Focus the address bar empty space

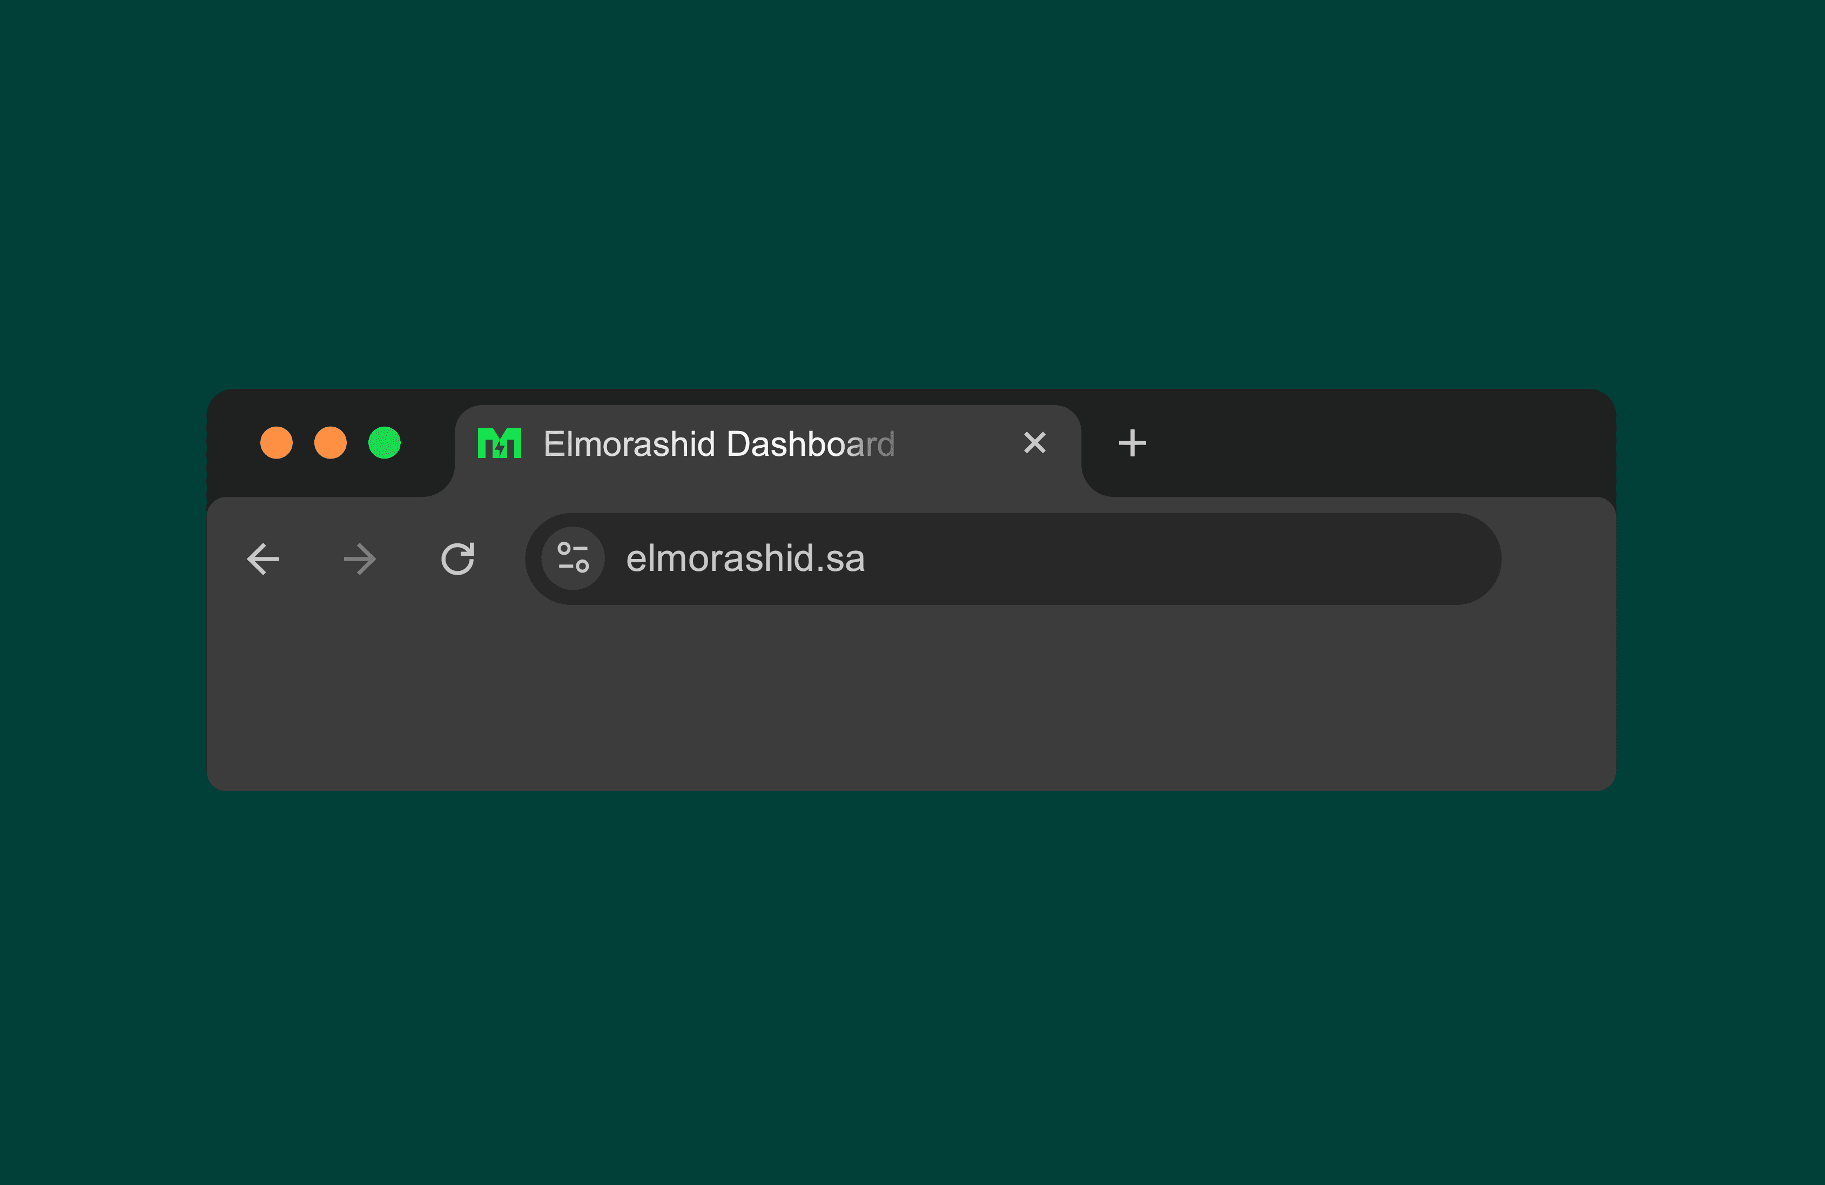click(1189, 558)
